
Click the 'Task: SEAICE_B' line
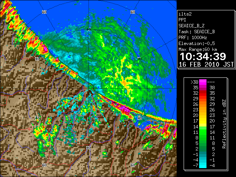point(197,32)
